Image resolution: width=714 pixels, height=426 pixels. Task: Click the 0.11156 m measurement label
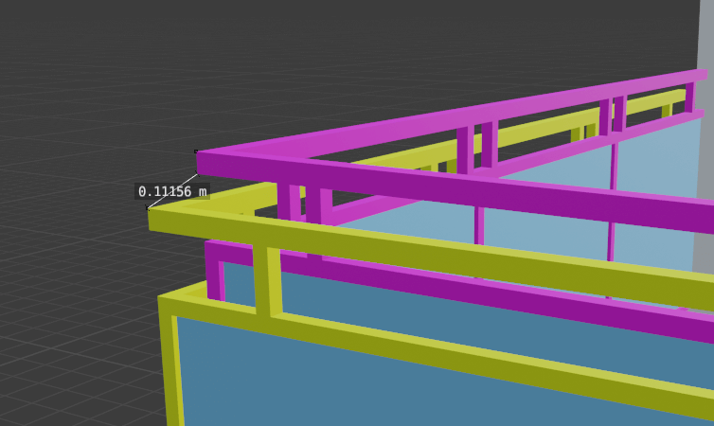[x=171, y=191]
